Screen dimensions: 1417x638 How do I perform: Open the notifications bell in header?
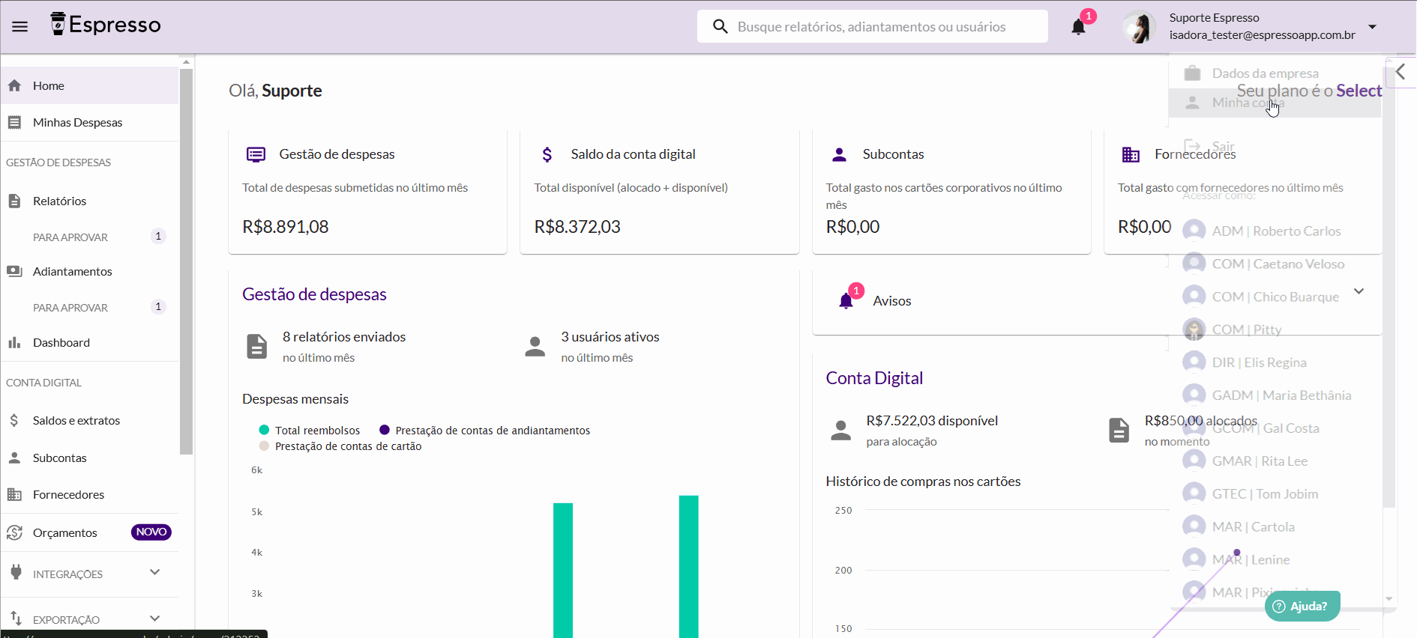pos(1078,27)
